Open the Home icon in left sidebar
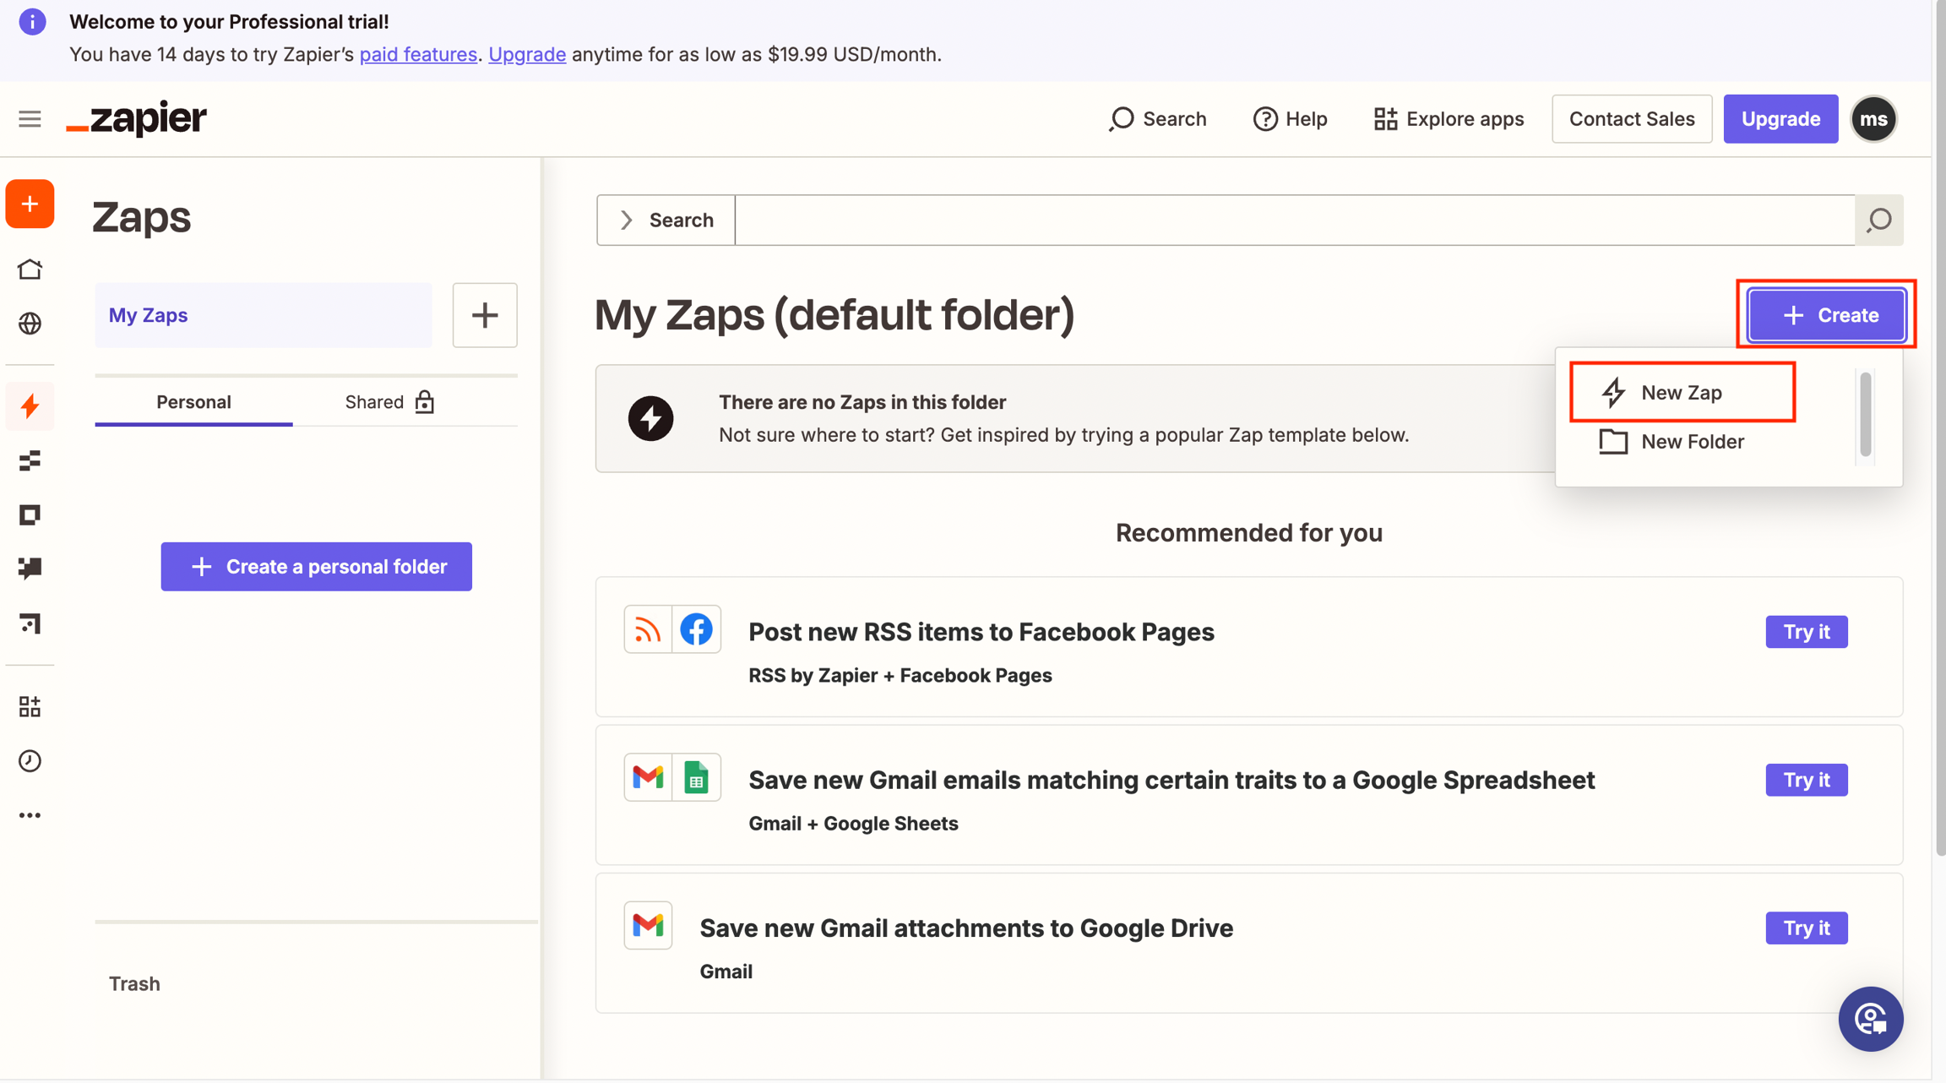The width and height of the screenshot is (1946, 1083). (x=30, y=269)
